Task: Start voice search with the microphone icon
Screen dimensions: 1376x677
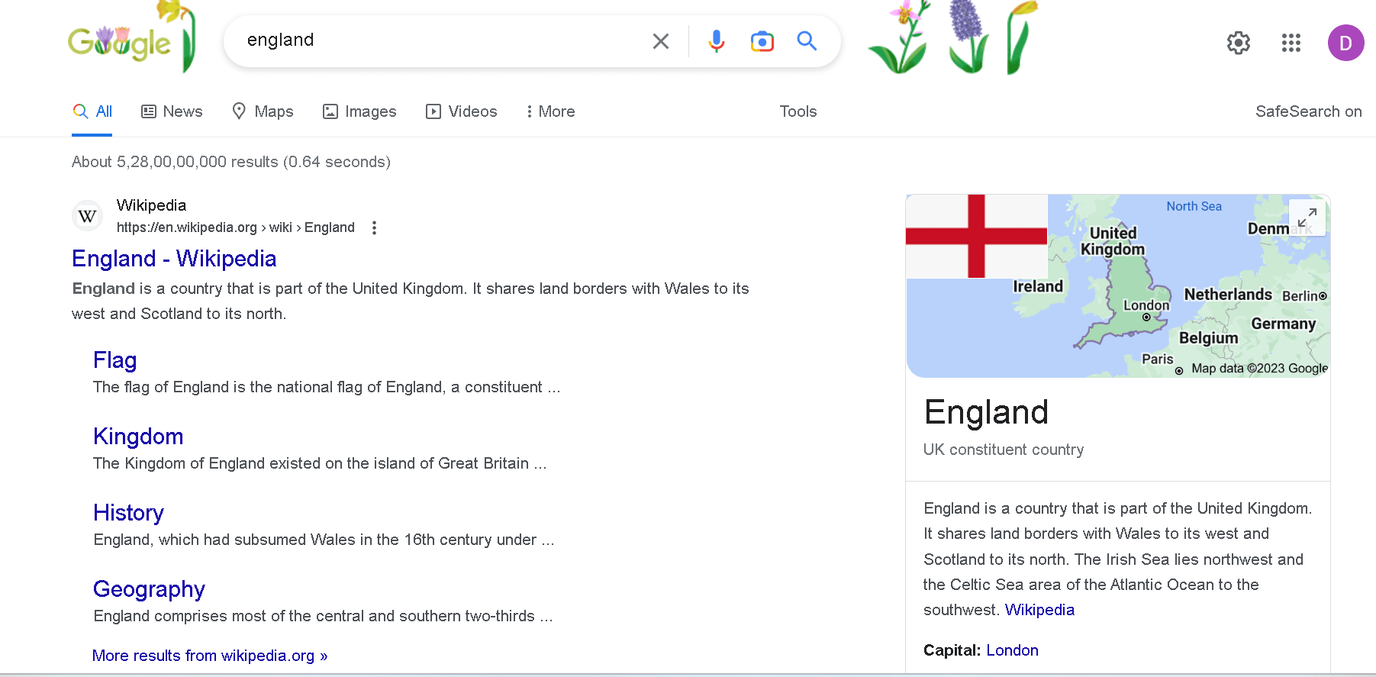Action: point(716,41)
